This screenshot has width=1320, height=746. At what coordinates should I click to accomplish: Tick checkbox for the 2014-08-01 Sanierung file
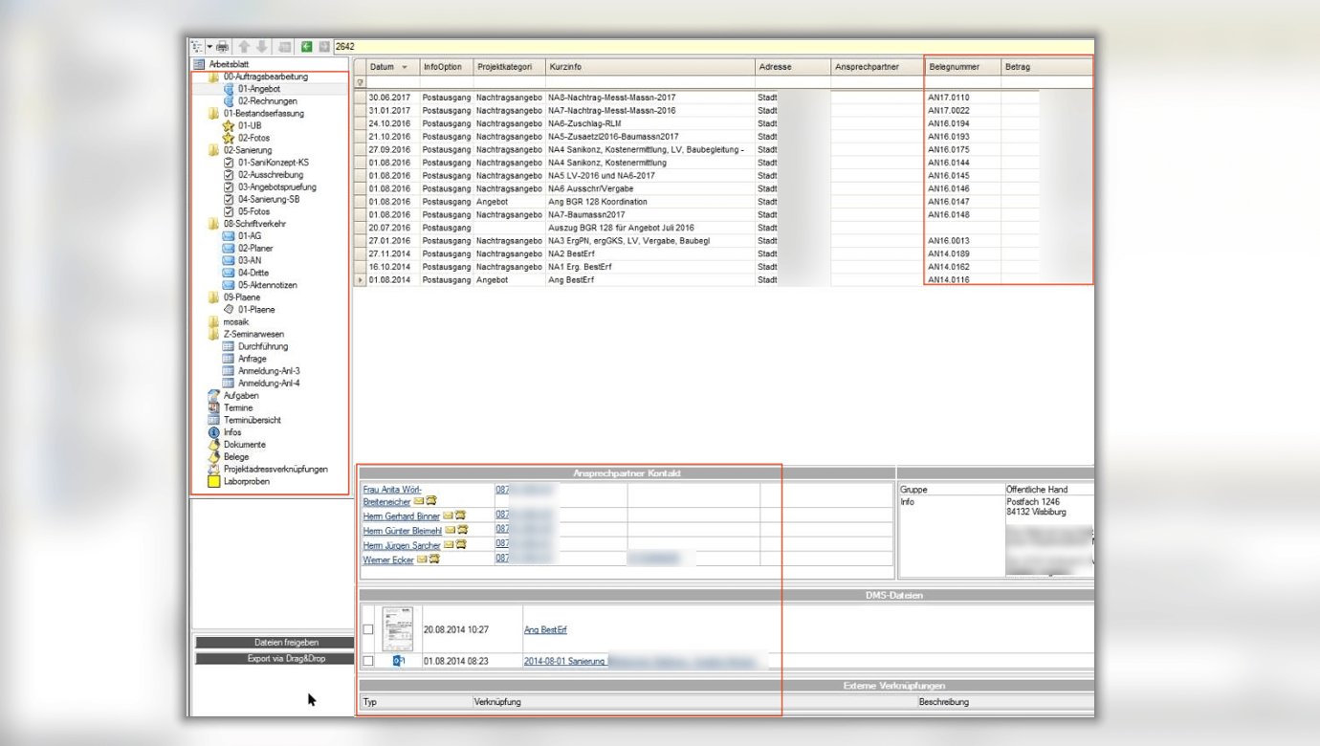click(368, 661)
